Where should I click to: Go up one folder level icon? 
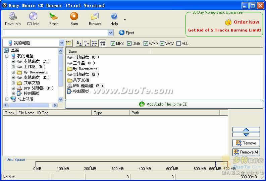(x=69, y=43)
